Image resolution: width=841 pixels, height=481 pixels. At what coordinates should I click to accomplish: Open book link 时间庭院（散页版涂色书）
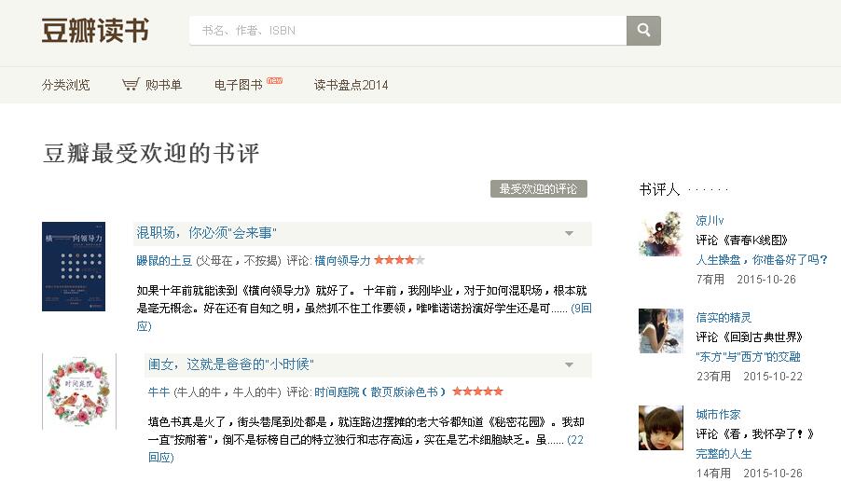click(x=380, y=392)
